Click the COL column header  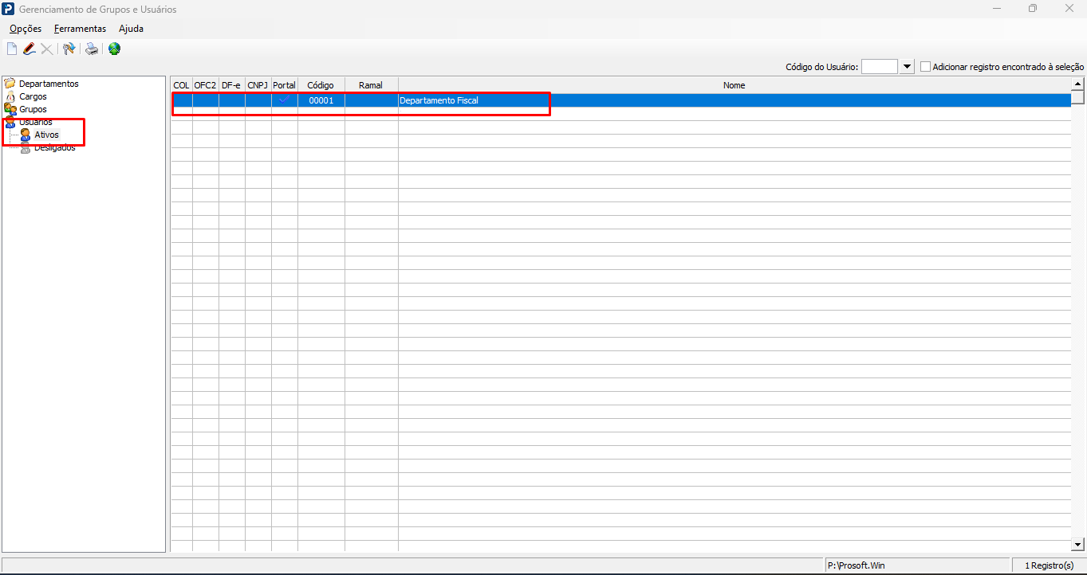pyautogui.click(x=181, y=85)
